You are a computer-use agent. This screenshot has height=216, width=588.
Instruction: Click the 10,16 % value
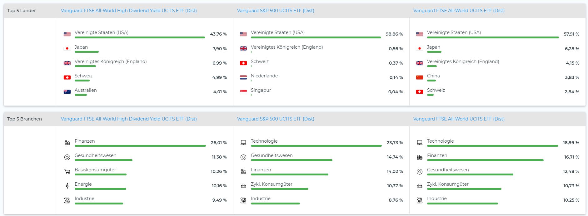pyautogui.click(x=219, y=186)
